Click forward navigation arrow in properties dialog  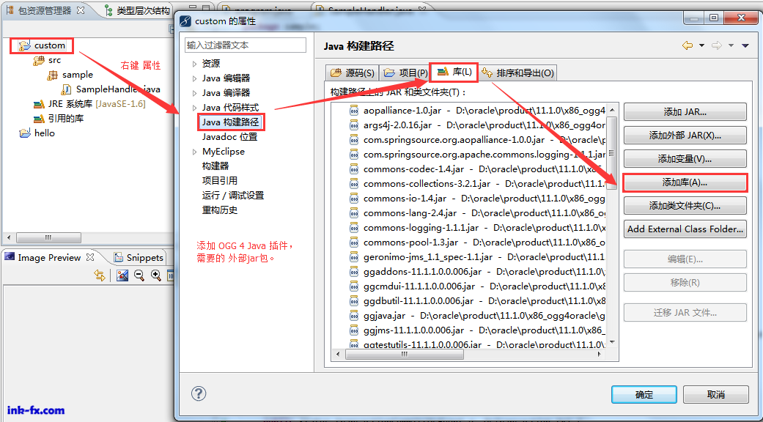point(716,45)
